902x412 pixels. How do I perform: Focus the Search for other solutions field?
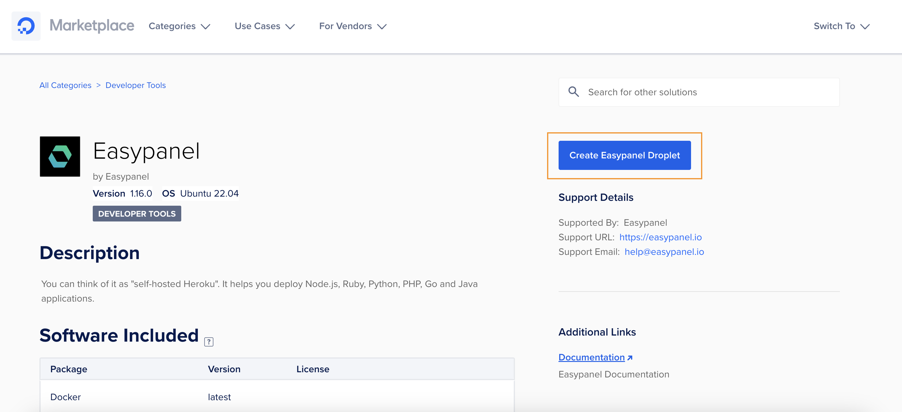pos(699,92)
